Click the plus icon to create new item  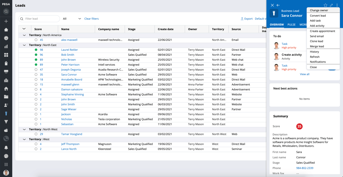click(x=6, y=21)
